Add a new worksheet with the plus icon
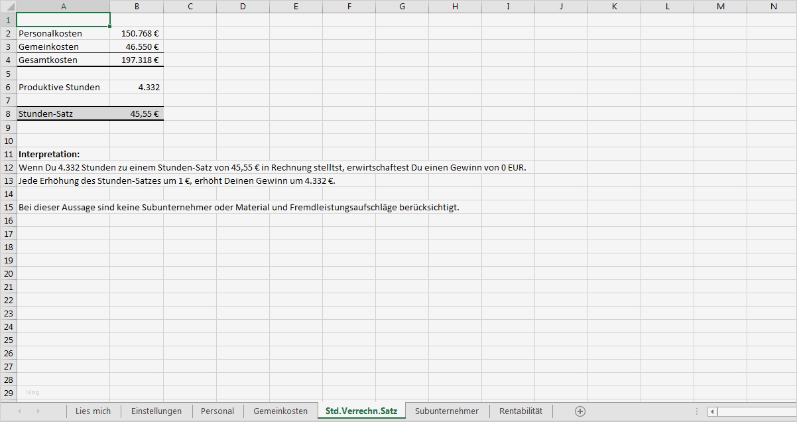This screenshot has width=797, height=422. coord(580,411)
